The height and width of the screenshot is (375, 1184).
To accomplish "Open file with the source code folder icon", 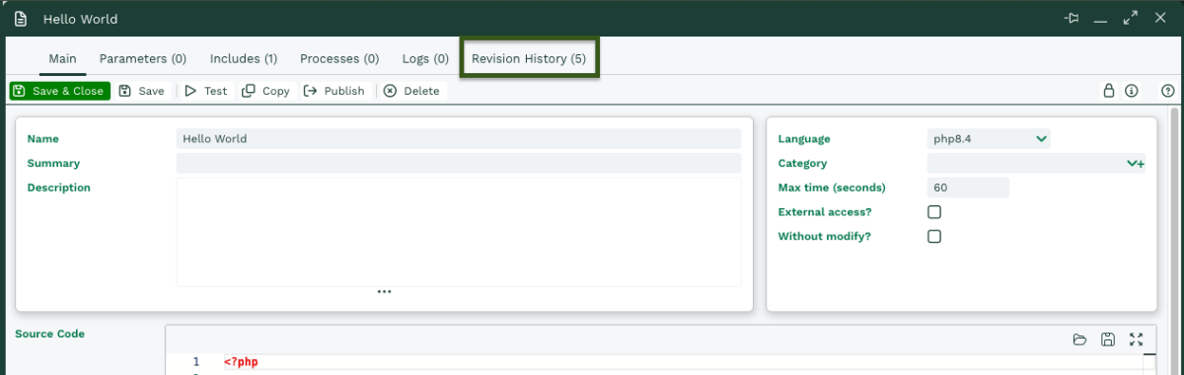I will tap(1079, 339).
